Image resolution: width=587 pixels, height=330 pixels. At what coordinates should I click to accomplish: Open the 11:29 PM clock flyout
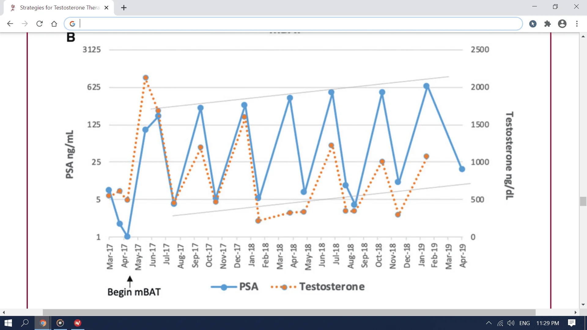coord(548,323)
